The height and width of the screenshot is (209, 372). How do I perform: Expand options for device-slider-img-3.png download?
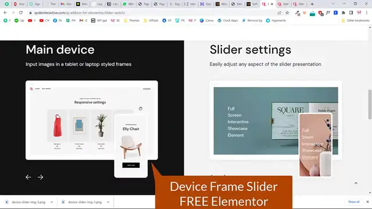click(52, 202)
